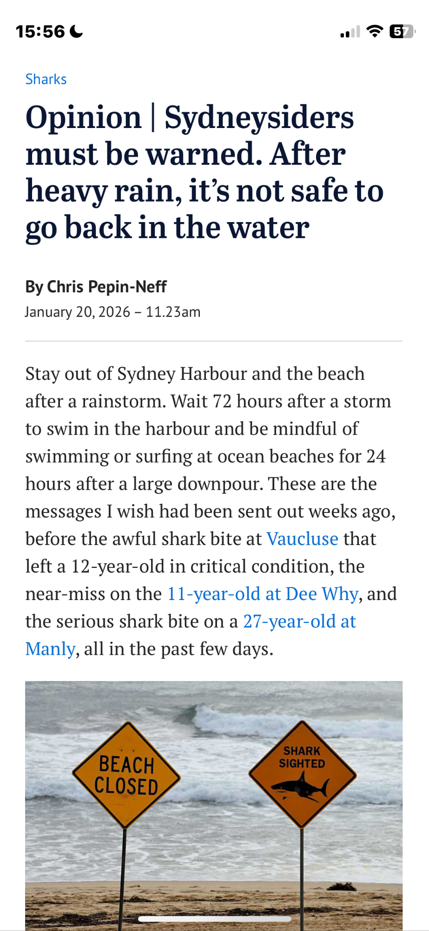Tap the Shark Sighted sign in photo

click(x=302, y=774)
